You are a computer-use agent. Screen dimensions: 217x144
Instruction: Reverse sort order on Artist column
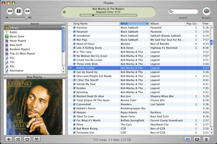134,24
